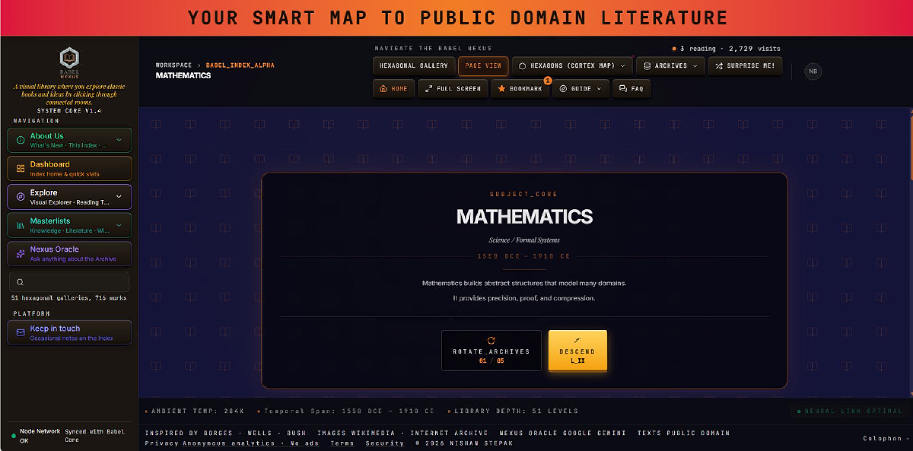Click the Internet Archive footer credit
This screenshot has height=451, width=913.
[449, 433]
